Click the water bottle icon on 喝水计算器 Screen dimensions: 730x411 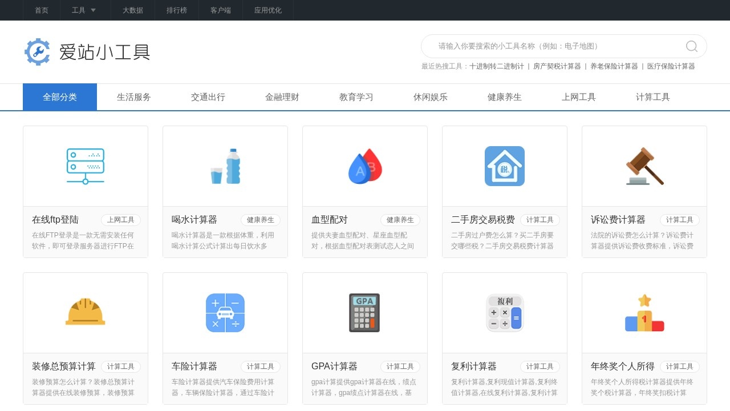(225, 166)
